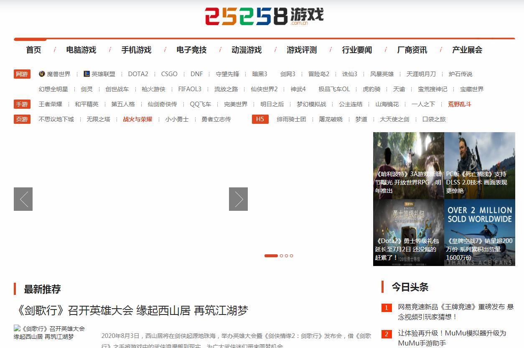Open headline 1 about 王牌竞速
The image size is (524, 348).
(x=456, y=312)
